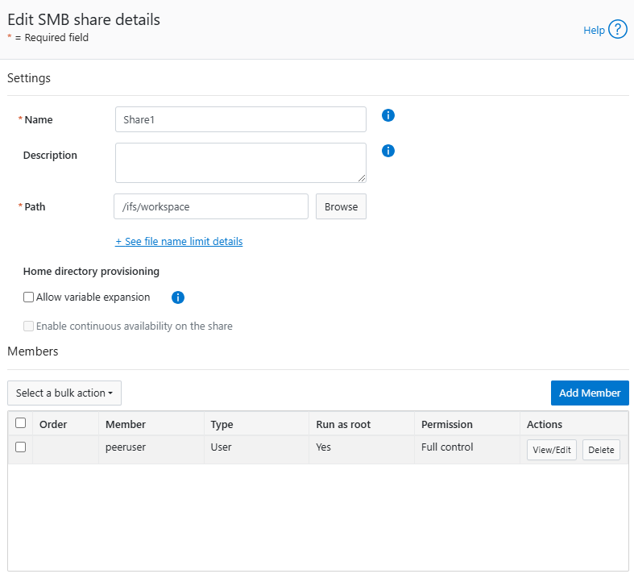Select the peeruser row checkbox

coord(21,447)
